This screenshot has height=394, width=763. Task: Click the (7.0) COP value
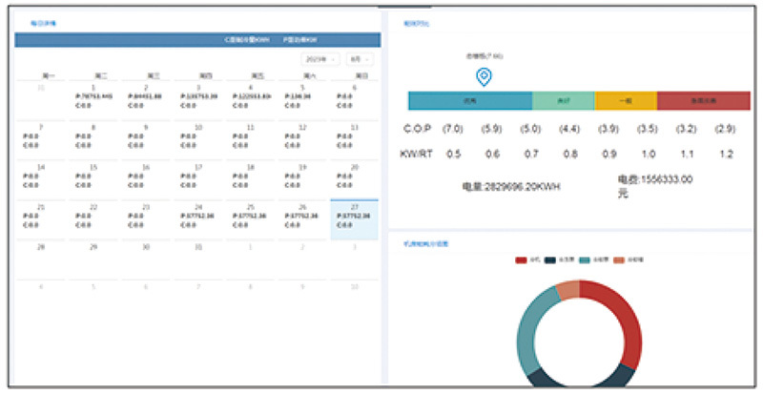click(x=452, y=129)
